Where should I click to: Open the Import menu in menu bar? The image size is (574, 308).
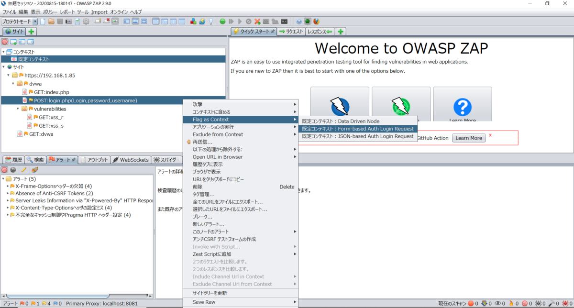pos(99,11)
